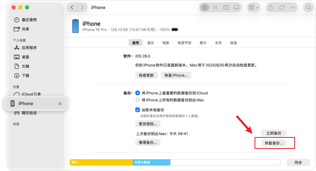The height and width of the screenshot is (171, 316).
Task: Open 最近使用 in the sidebar
Action: (x=25, y=20)
